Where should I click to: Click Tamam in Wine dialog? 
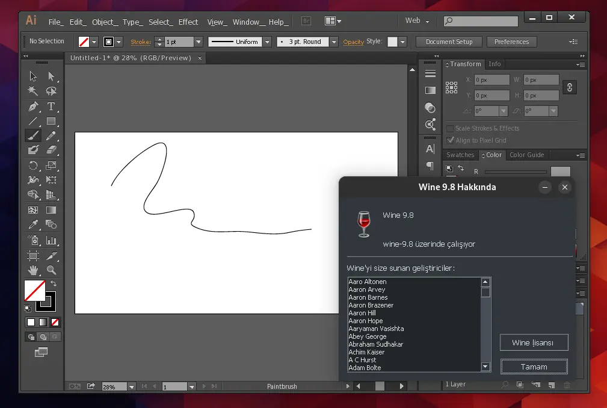pyautogui.click(x=534, y=366)
